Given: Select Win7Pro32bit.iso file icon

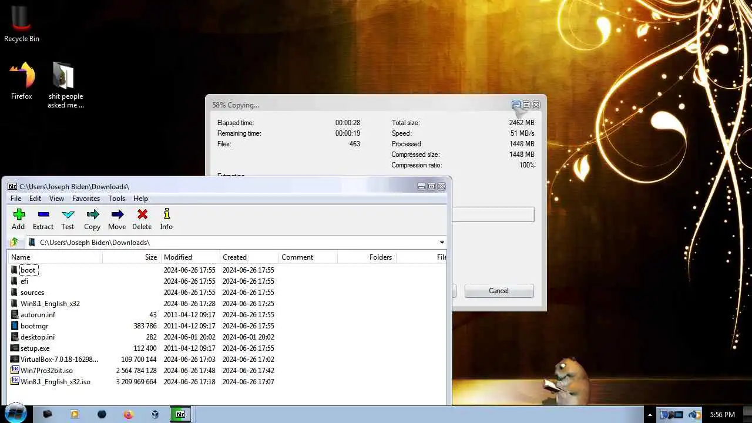Looking at the screenshot, I should [x=15, y=370].
